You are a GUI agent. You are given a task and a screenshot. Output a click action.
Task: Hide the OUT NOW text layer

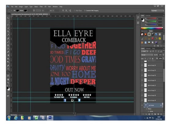[x=142, y=105]
